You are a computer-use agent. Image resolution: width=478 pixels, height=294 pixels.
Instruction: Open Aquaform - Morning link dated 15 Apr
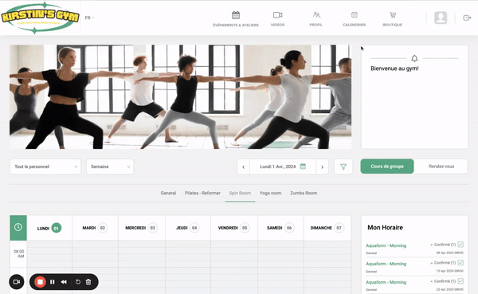point(386,264)
